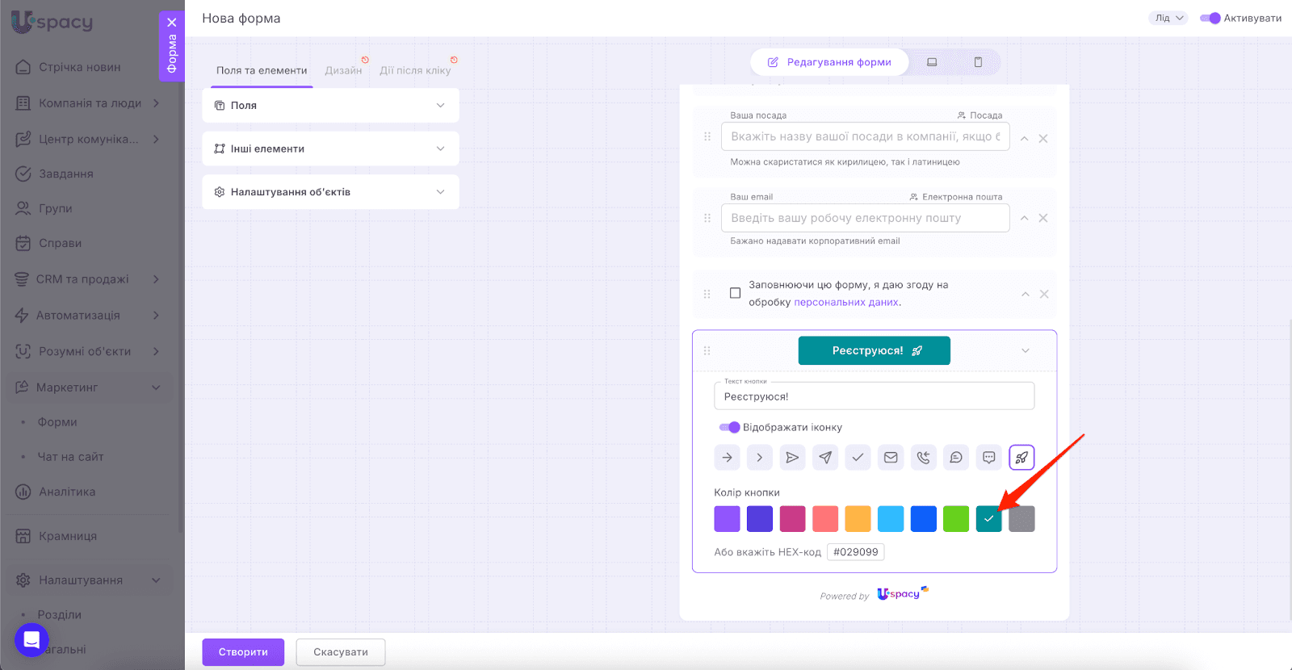Screen dimensions: 1292x670
Task: Check the personal data consent checkbox
Action: (735, 293)
